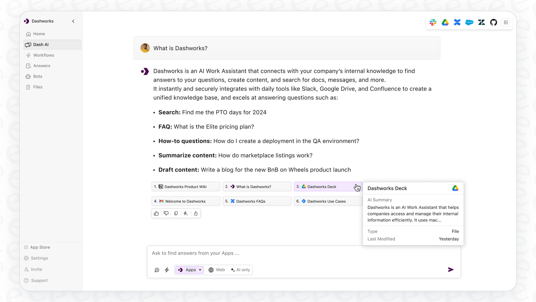536x302 pixels.
Task: Toggle the Web search source
Action: pyautogui.click(x=217, y=270)
